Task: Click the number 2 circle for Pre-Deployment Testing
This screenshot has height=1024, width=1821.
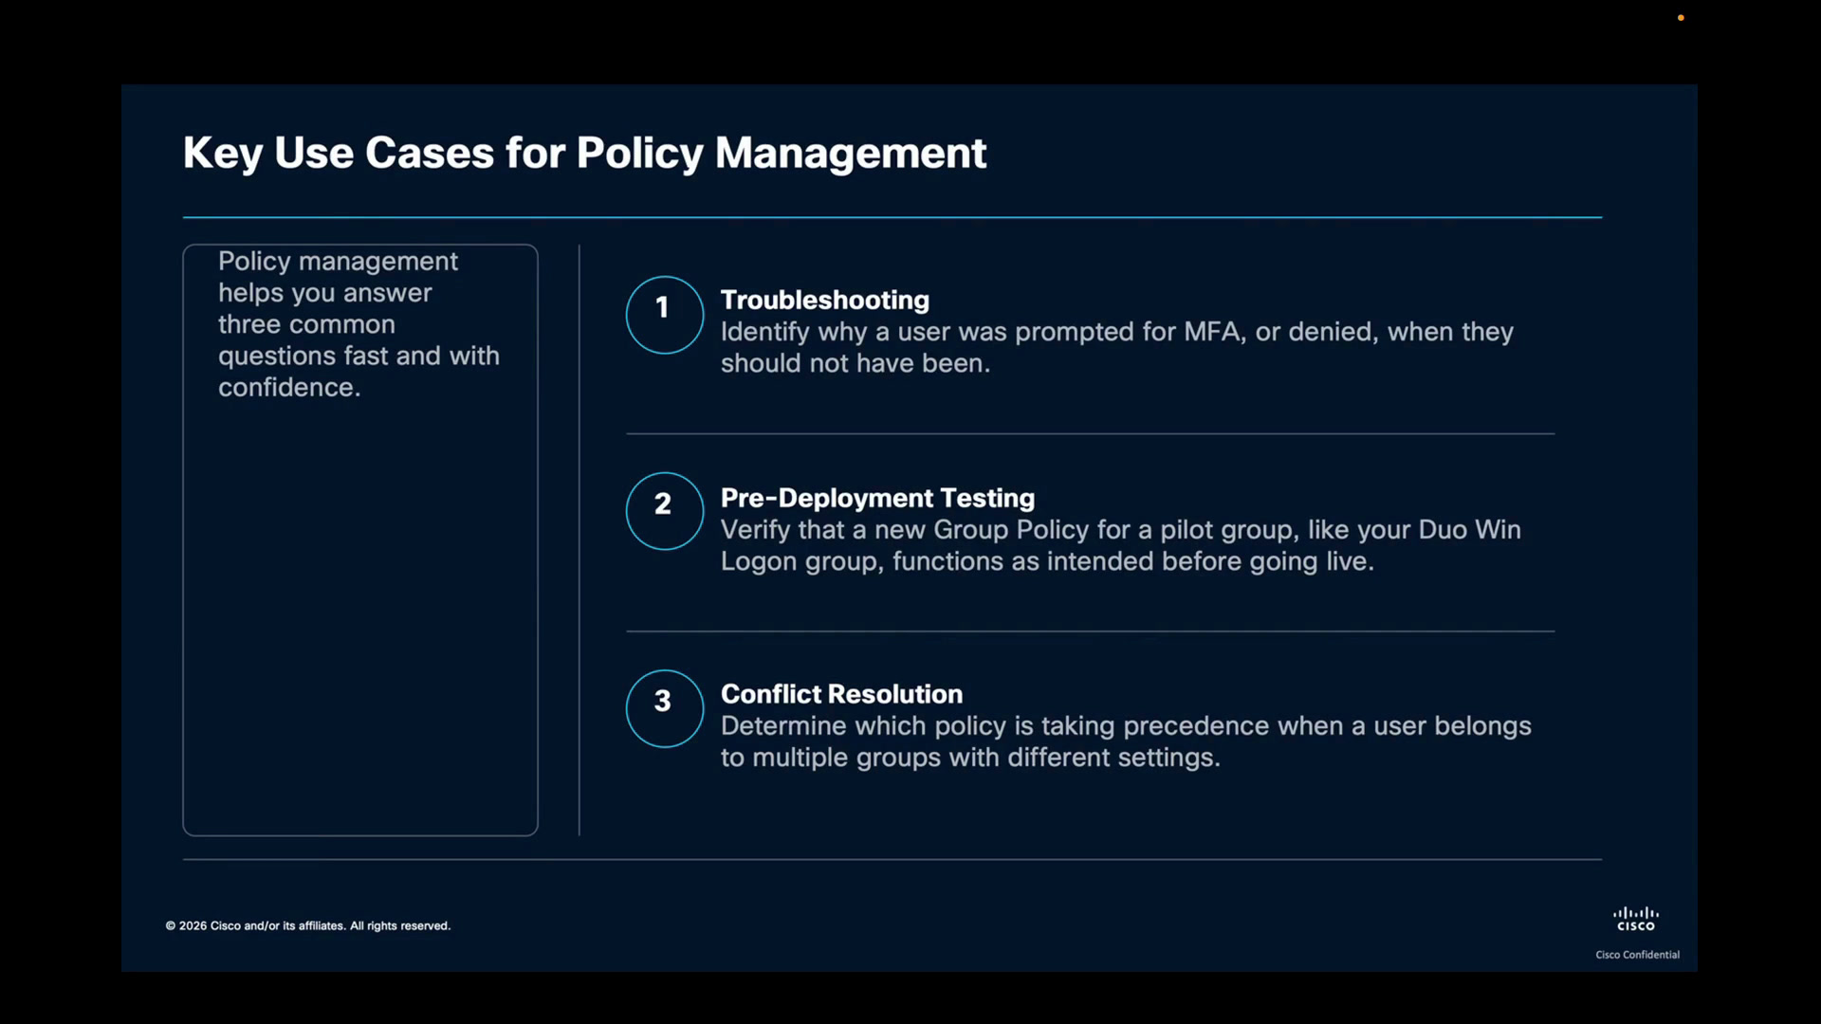Action: coord(664,511)
